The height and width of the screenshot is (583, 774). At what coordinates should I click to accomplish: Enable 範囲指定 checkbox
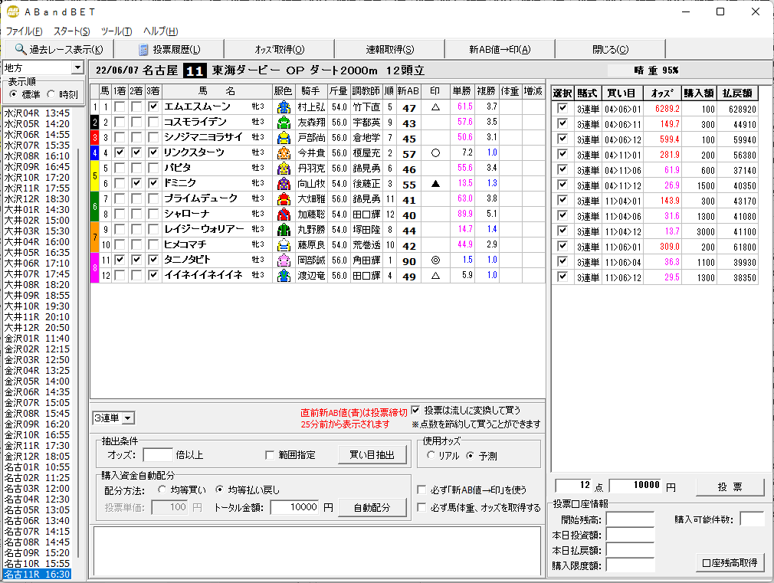pos(270,455)
